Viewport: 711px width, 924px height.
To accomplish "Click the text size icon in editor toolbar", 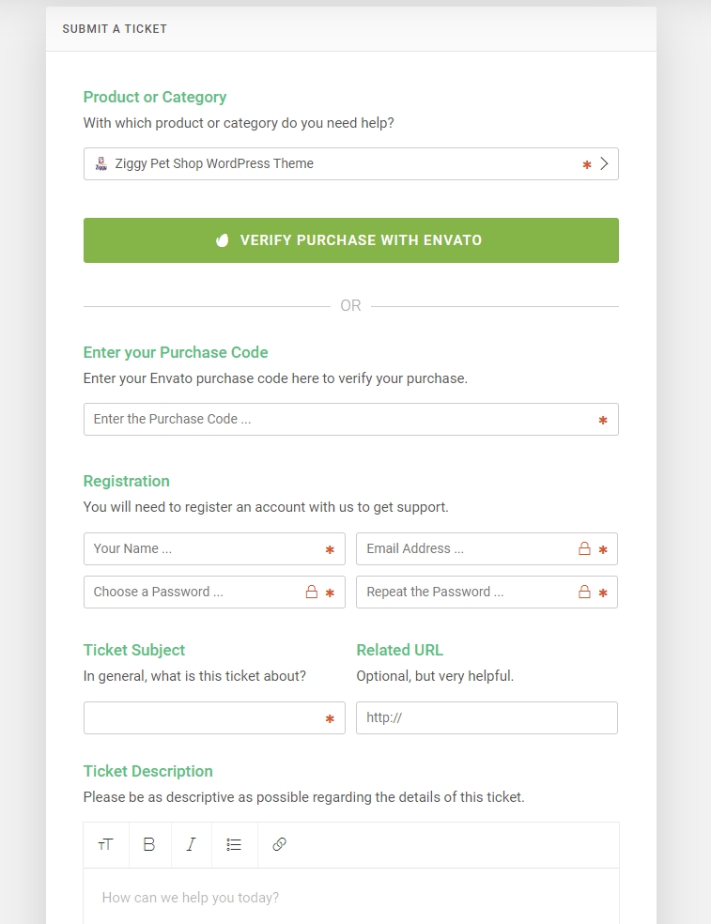I will point(105,845).
